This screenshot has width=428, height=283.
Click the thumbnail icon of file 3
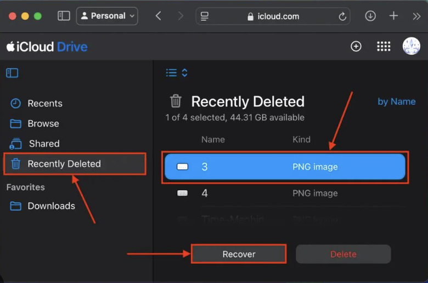(x=182, y=167)
